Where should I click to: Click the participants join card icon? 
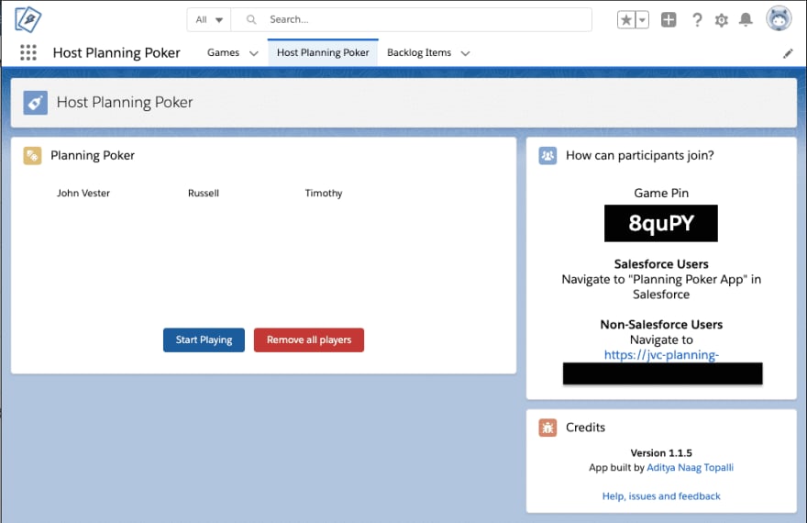tap(547, 155)
